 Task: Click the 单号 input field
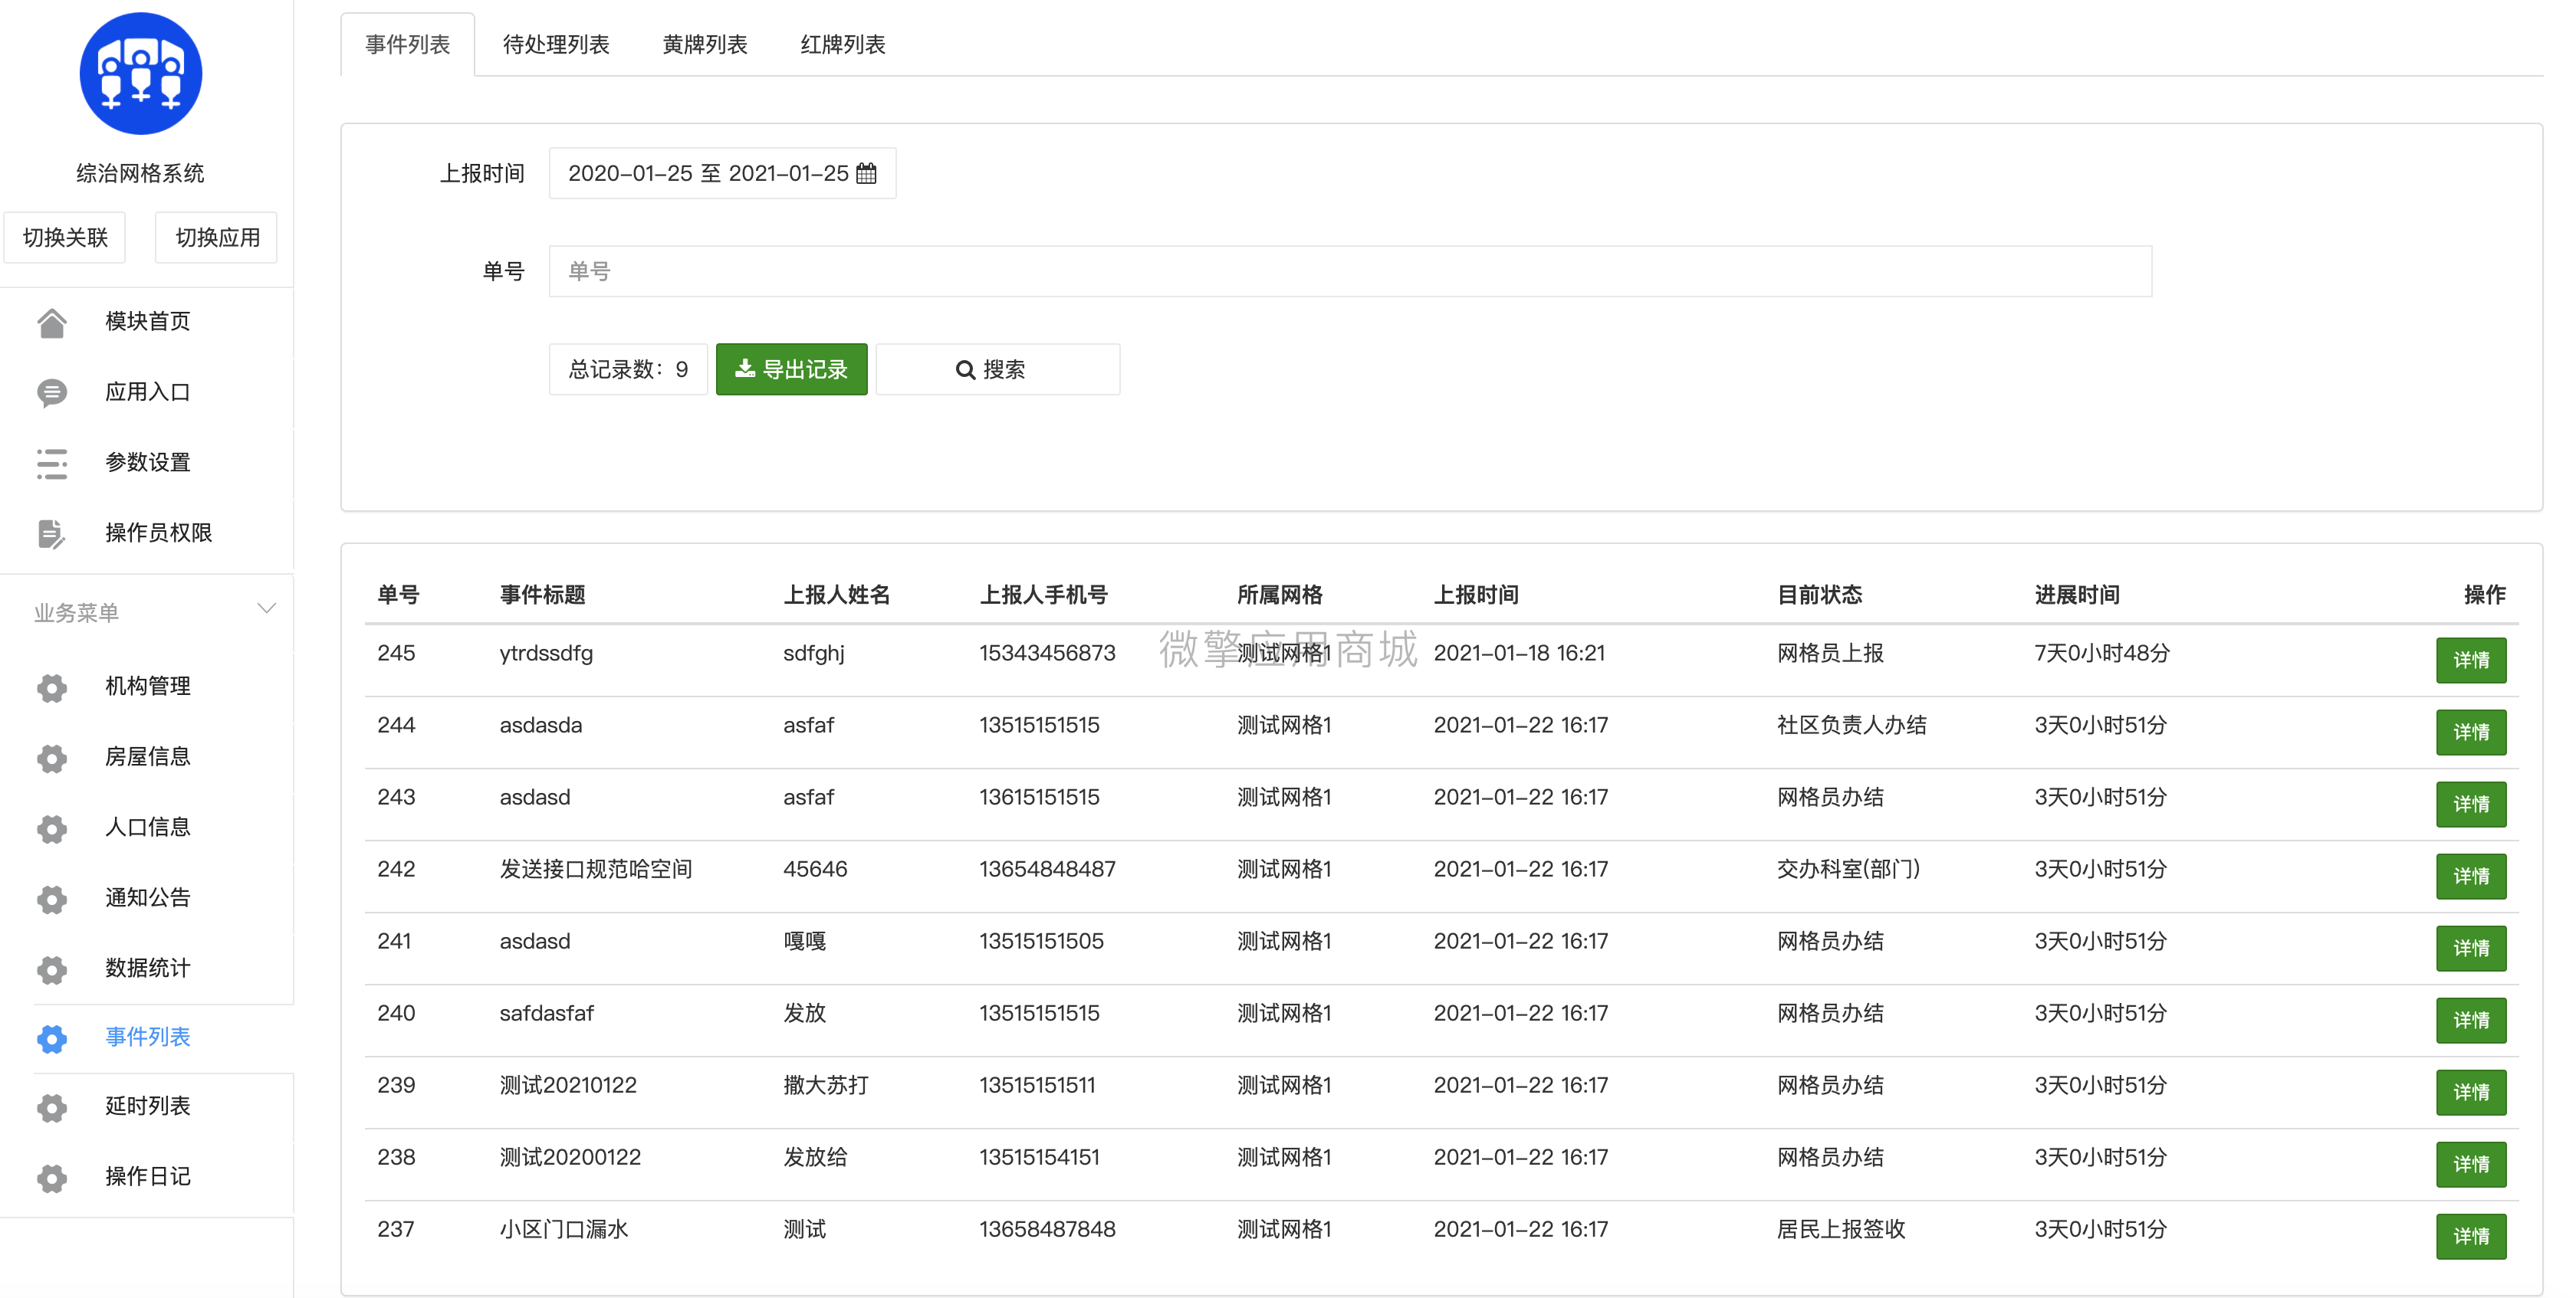tap(1350, 270)
